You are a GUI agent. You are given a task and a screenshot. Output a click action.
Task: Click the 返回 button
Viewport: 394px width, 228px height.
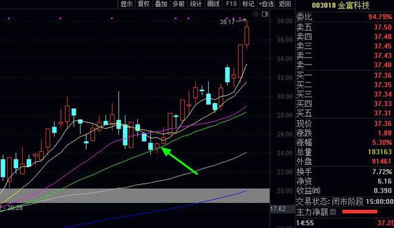coord(284,4)
